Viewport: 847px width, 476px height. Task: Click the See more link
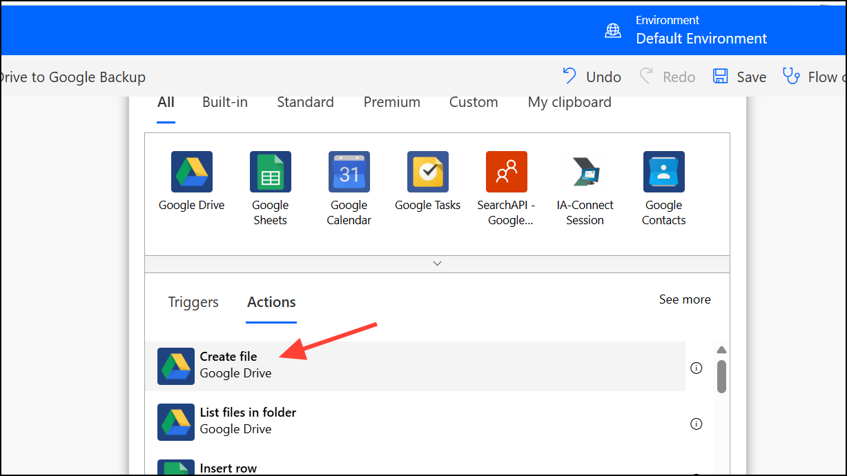point(685,299)
